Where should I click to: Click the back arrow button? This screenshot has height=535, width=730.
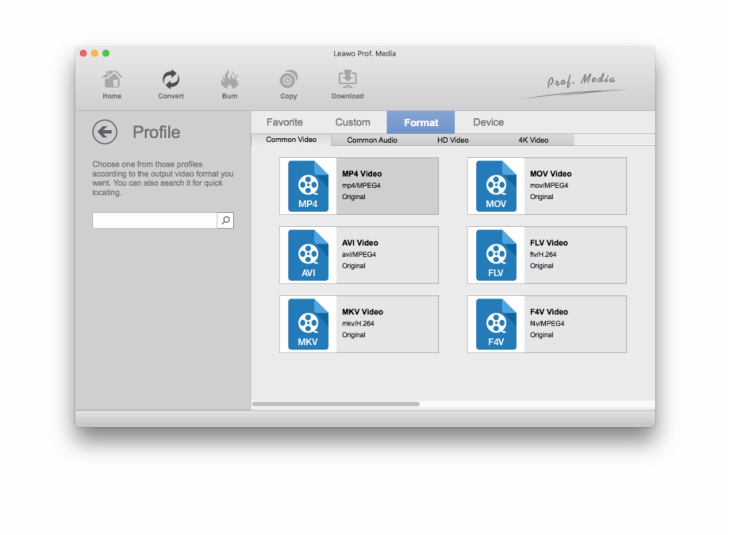point(103,132)
